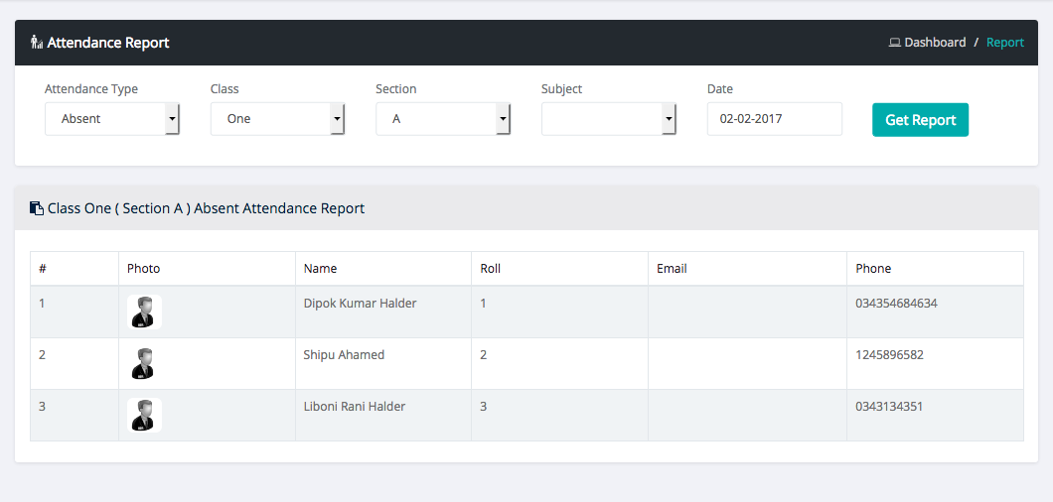Image resolution: width=1053 pixels, height=502 pixels.
Task: Expand the Attendance Type dropdown
Action: tap(111, 119)
